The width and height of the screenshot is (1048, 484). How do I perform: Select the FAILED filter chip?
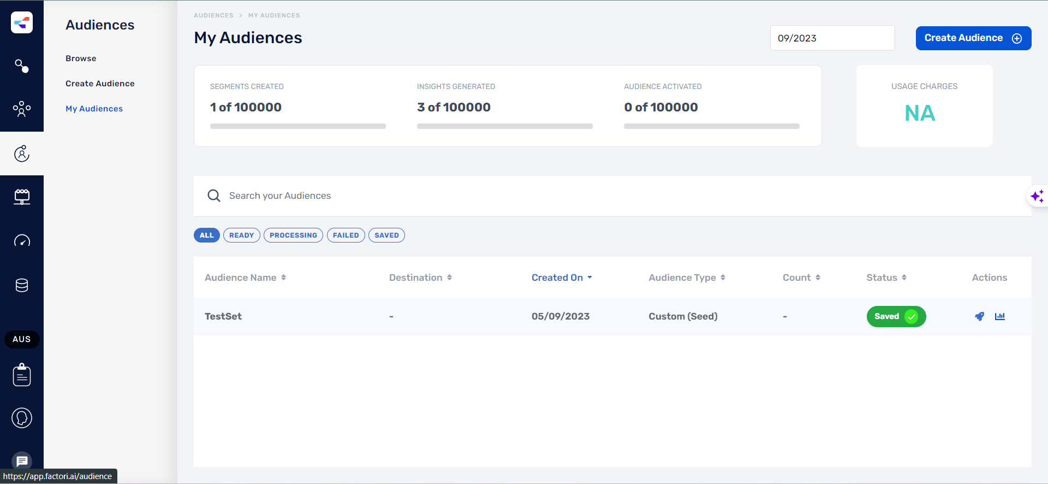pos(346,235)
